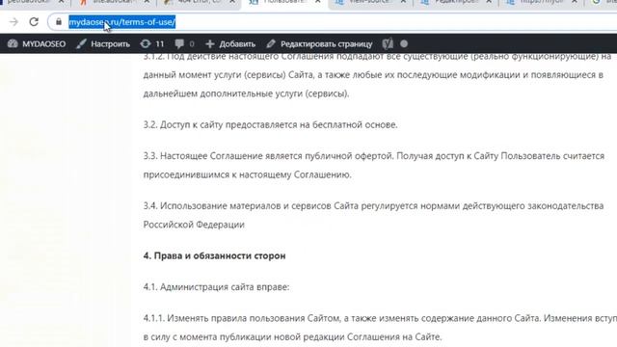This screenshot has height=347, width=617.
Task: Click the mydaoseo.ru/terms-of-use/ address field
Action: point(332,22)
